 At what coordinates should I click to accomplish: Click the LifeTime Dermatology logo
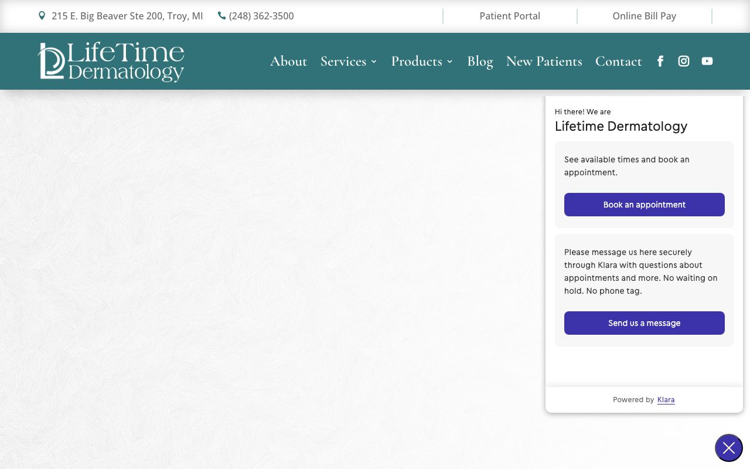click(x=111, y=61)
